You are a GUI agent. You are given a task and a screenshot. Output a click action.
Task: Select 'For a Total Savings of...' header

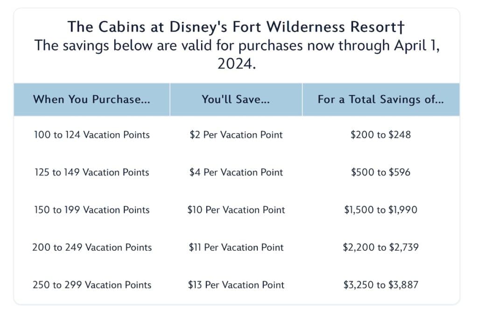tap(381, 99)
